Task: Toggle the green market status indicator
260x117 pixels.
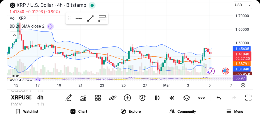Action: 92,5
